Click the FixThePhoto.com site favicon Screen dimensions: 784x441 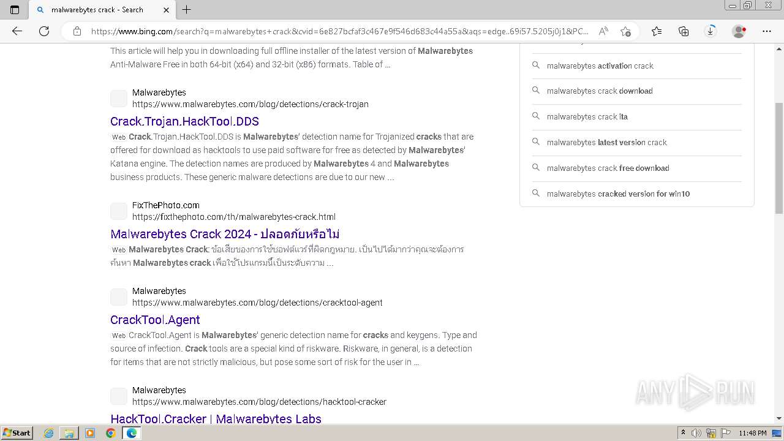[x=119, y=211]
